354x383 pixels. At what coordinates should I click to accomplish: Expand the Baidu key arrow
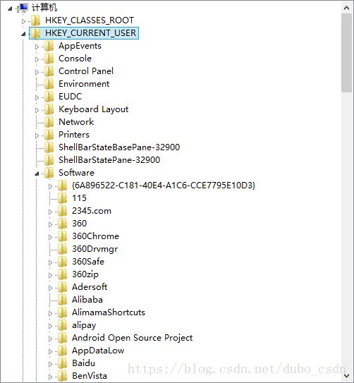[x=50, y=364]
